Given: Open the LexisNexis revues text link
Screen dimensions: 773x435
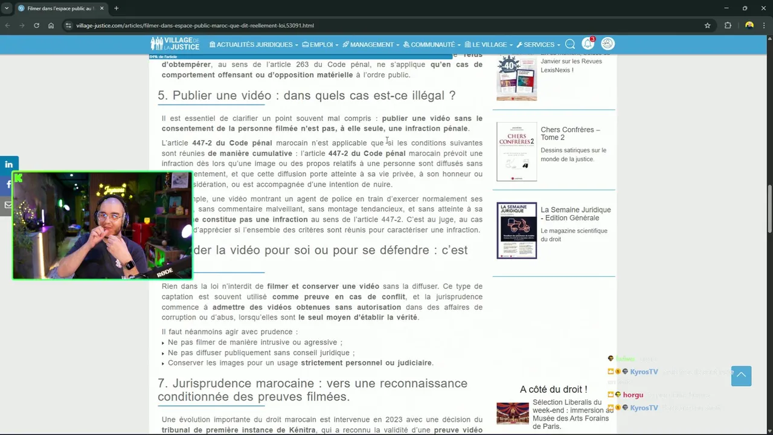Looking at the screenshot, I should pyautogui.click(x=571, y=62).
